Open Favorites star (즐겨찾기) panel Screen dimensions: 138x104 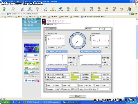click(53, 9)
